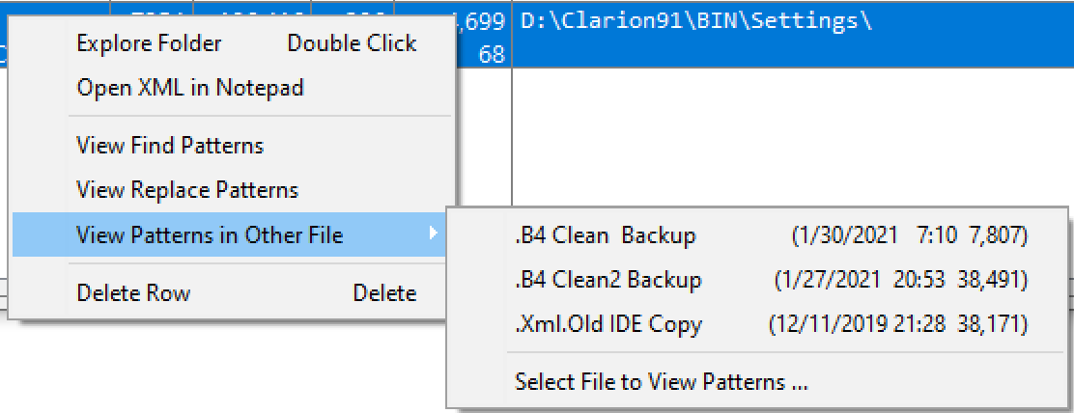Viewport: 1074px width, 413px height.
Task: Click Select File to View Patterns ...
Action: 662,382
